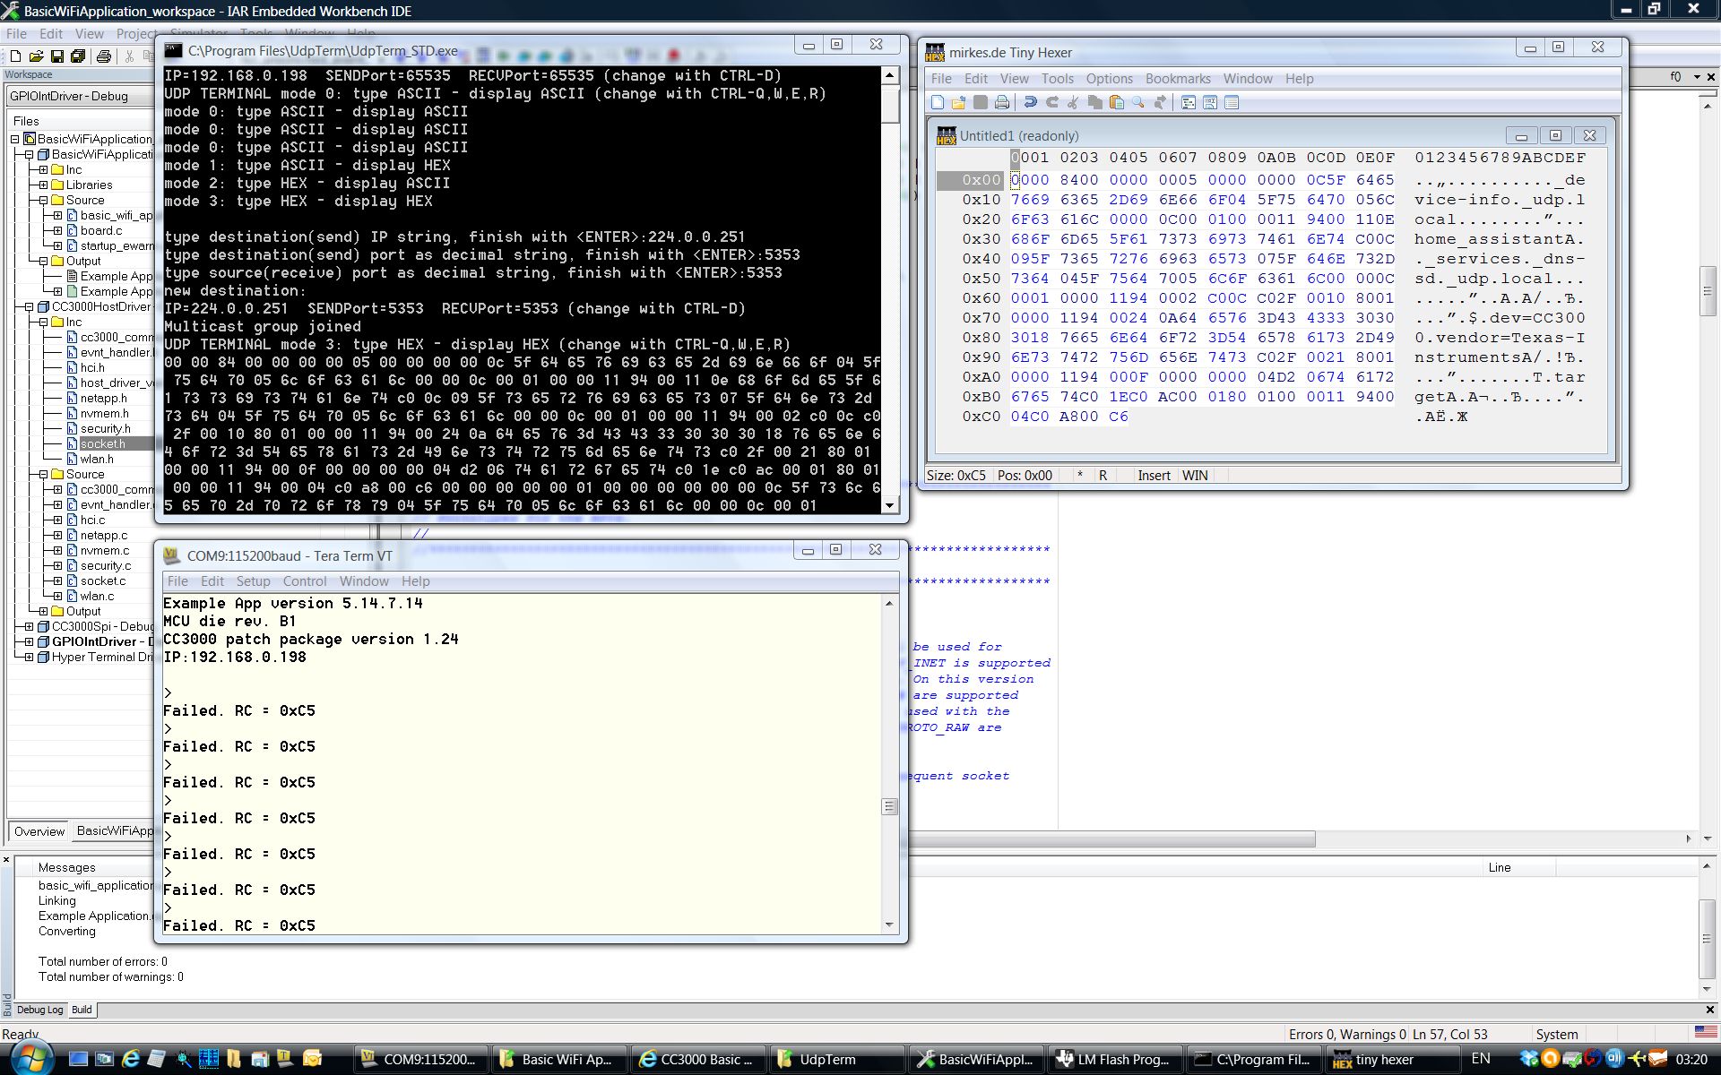Click IAR toolbar Open folder icon
Viewport: 1721px width, 1075px height.
point(37,56)
